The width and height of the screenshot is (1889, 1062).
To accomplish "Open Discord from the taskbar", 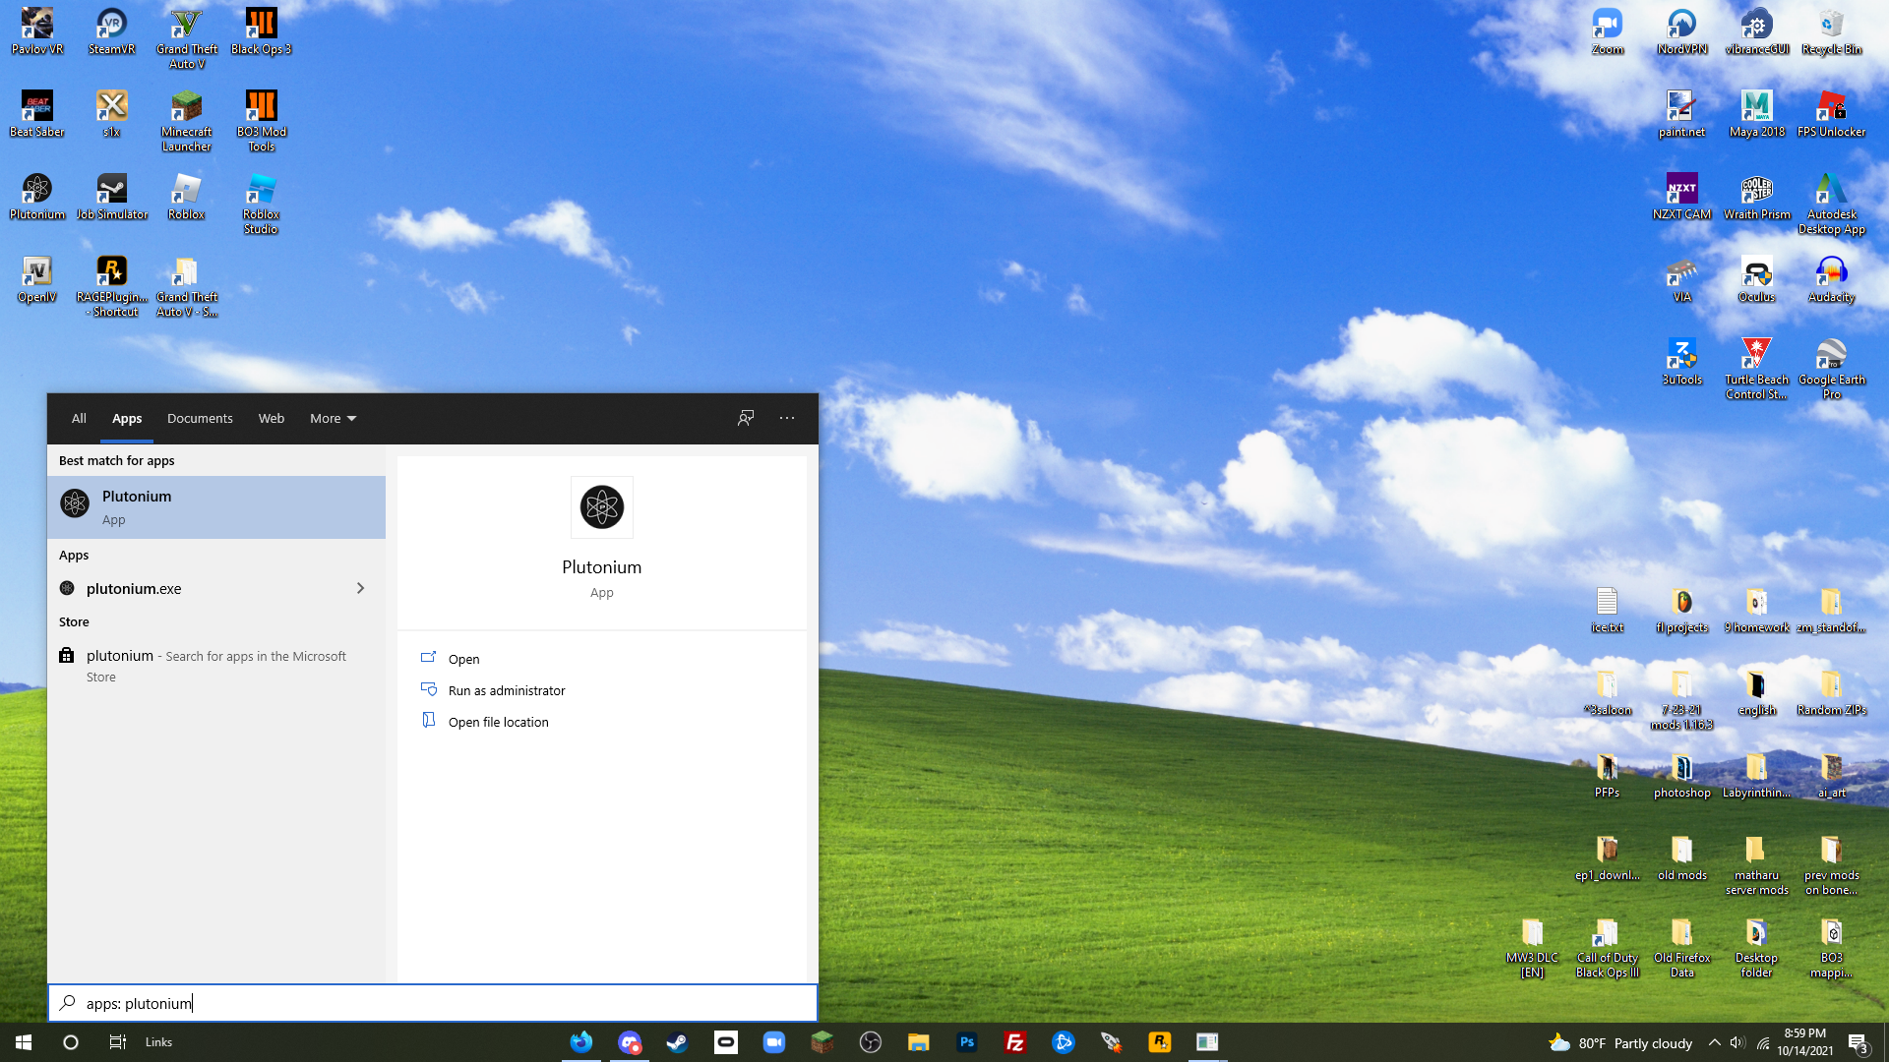I will (x=630, y=1042).
